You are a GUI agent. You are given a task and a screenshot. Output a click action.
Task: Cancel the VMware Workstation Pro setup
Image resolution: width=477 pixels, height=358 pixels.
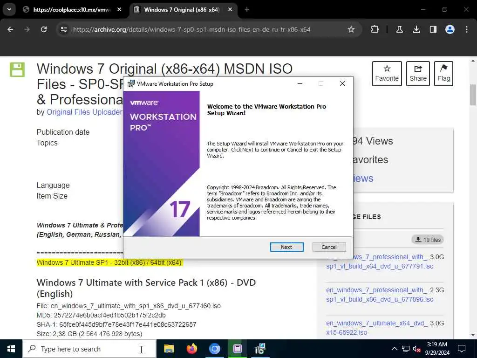click(x=329, y=247)
